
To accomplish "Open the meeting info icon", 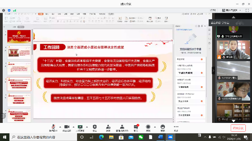I will pyautogui.click(x=4, y=10).
